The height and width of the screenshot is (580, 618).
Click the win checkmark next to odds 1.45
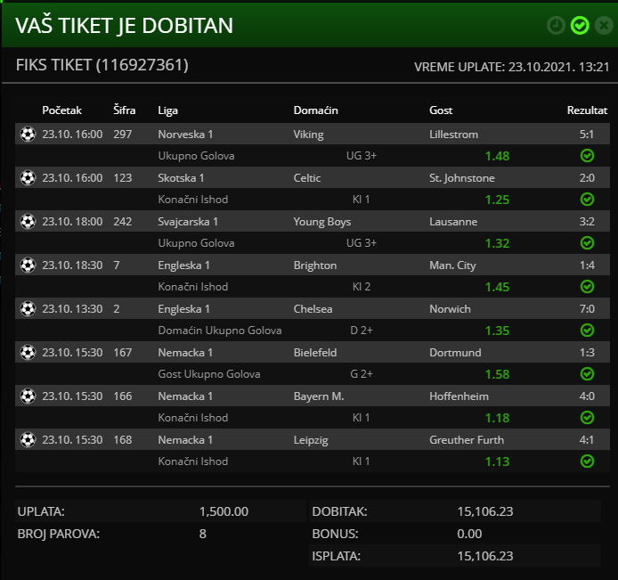point(587,287)
